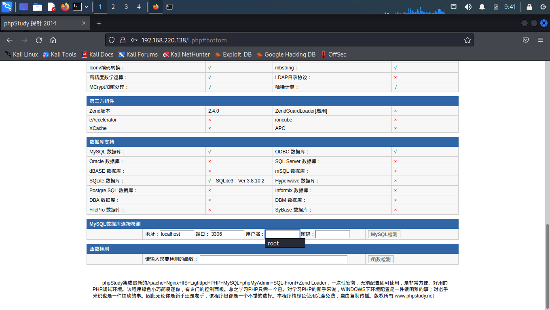
Task: Open a new browser tab
Action: pos(99,23)
